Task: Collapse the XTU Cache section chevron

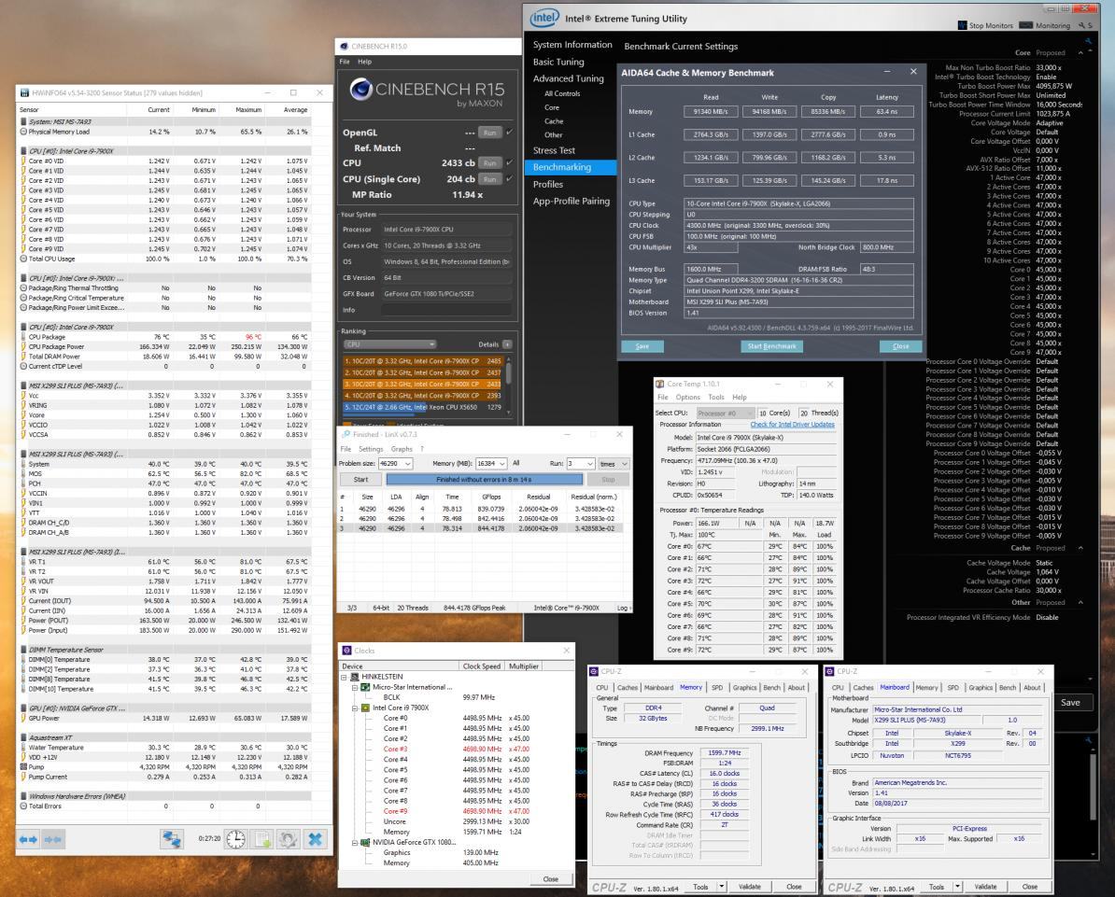Action: pos(1080,548)
